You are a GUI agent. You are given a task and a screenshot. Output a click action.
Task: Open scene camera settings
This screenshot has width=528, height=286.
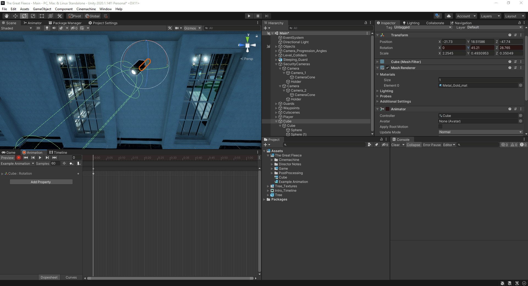(x=177, y=28)
